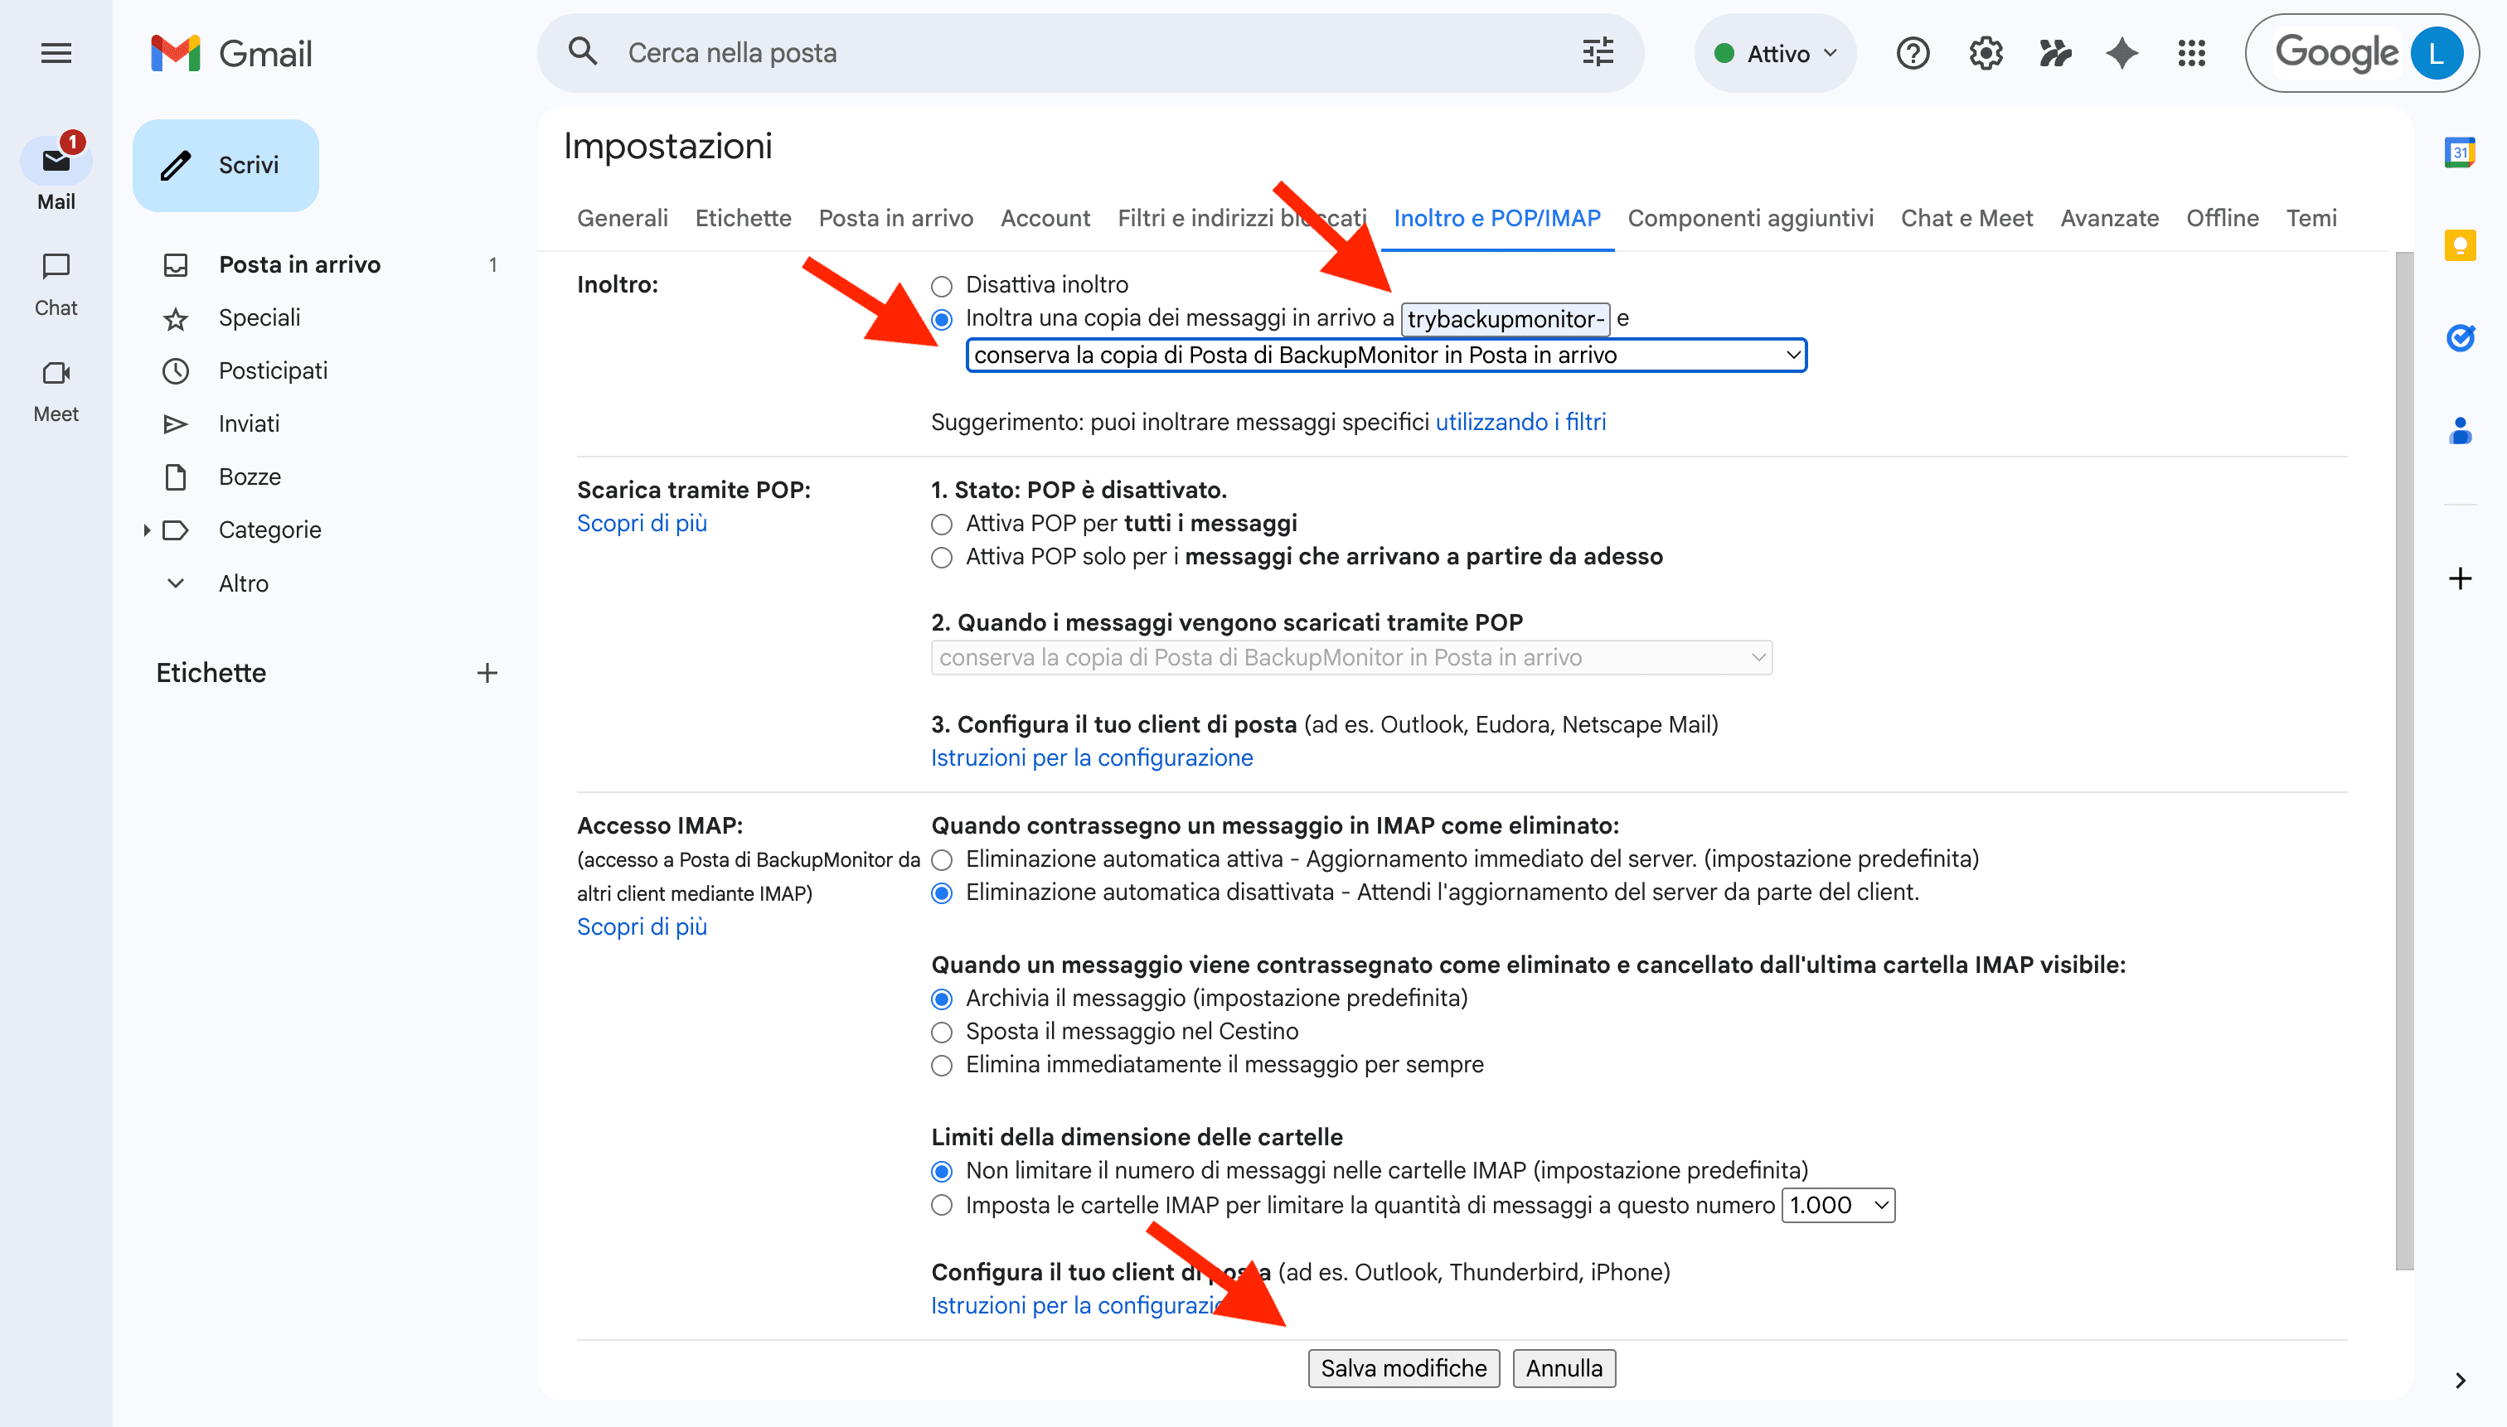Open the utilizzando i filtri link

[x=1520, y=422]
